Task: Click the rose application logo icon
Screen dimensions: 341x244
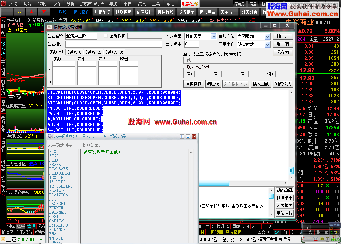Action: tap(3, 4)
